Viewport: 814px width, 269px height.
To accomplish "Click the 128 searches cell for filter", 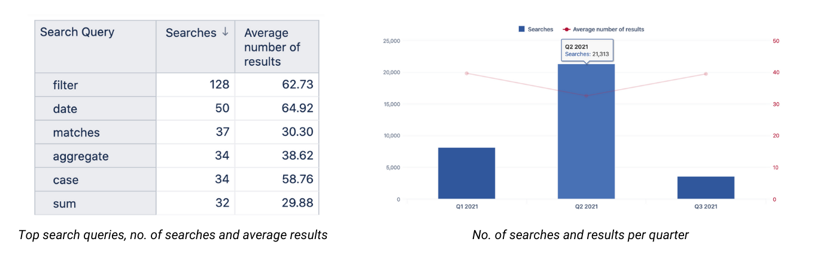I will coord(196,85).
